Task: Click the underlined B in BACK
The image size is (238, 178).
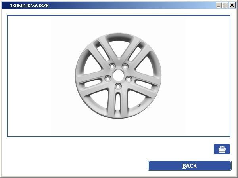Action: (184, 166)
